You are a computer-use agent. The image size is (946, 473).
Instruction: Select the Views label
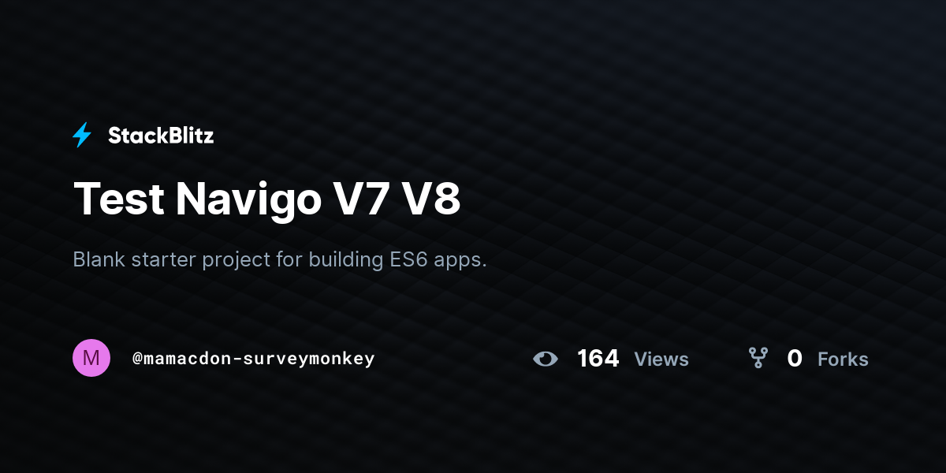pos(661,359)
